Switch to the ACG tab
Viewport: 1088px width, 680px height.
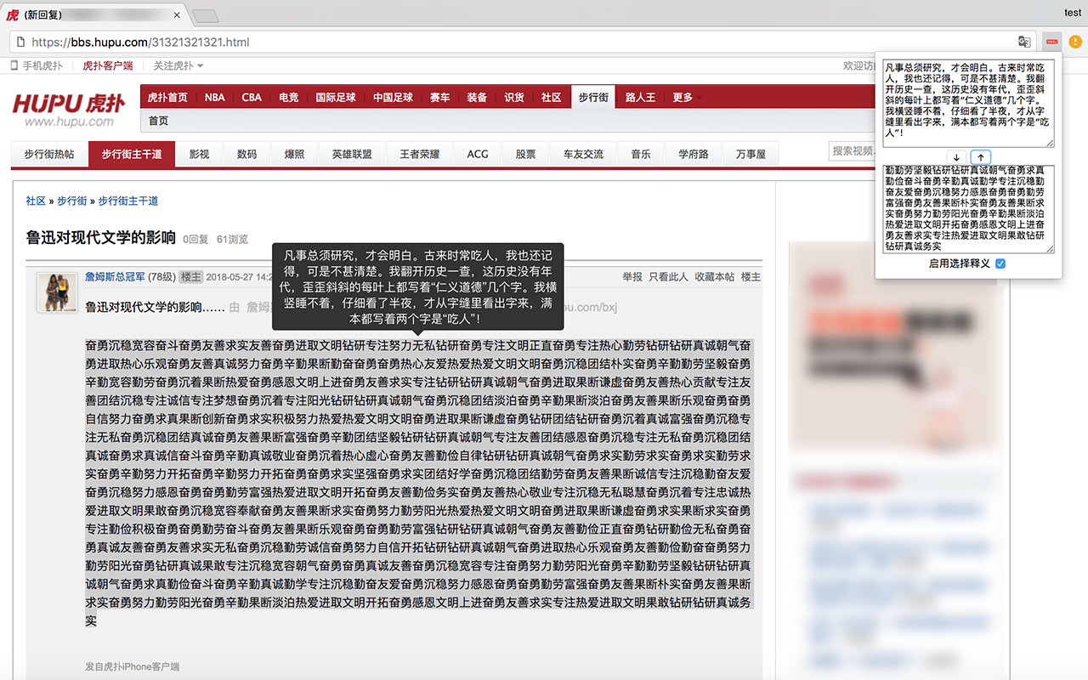478,154
